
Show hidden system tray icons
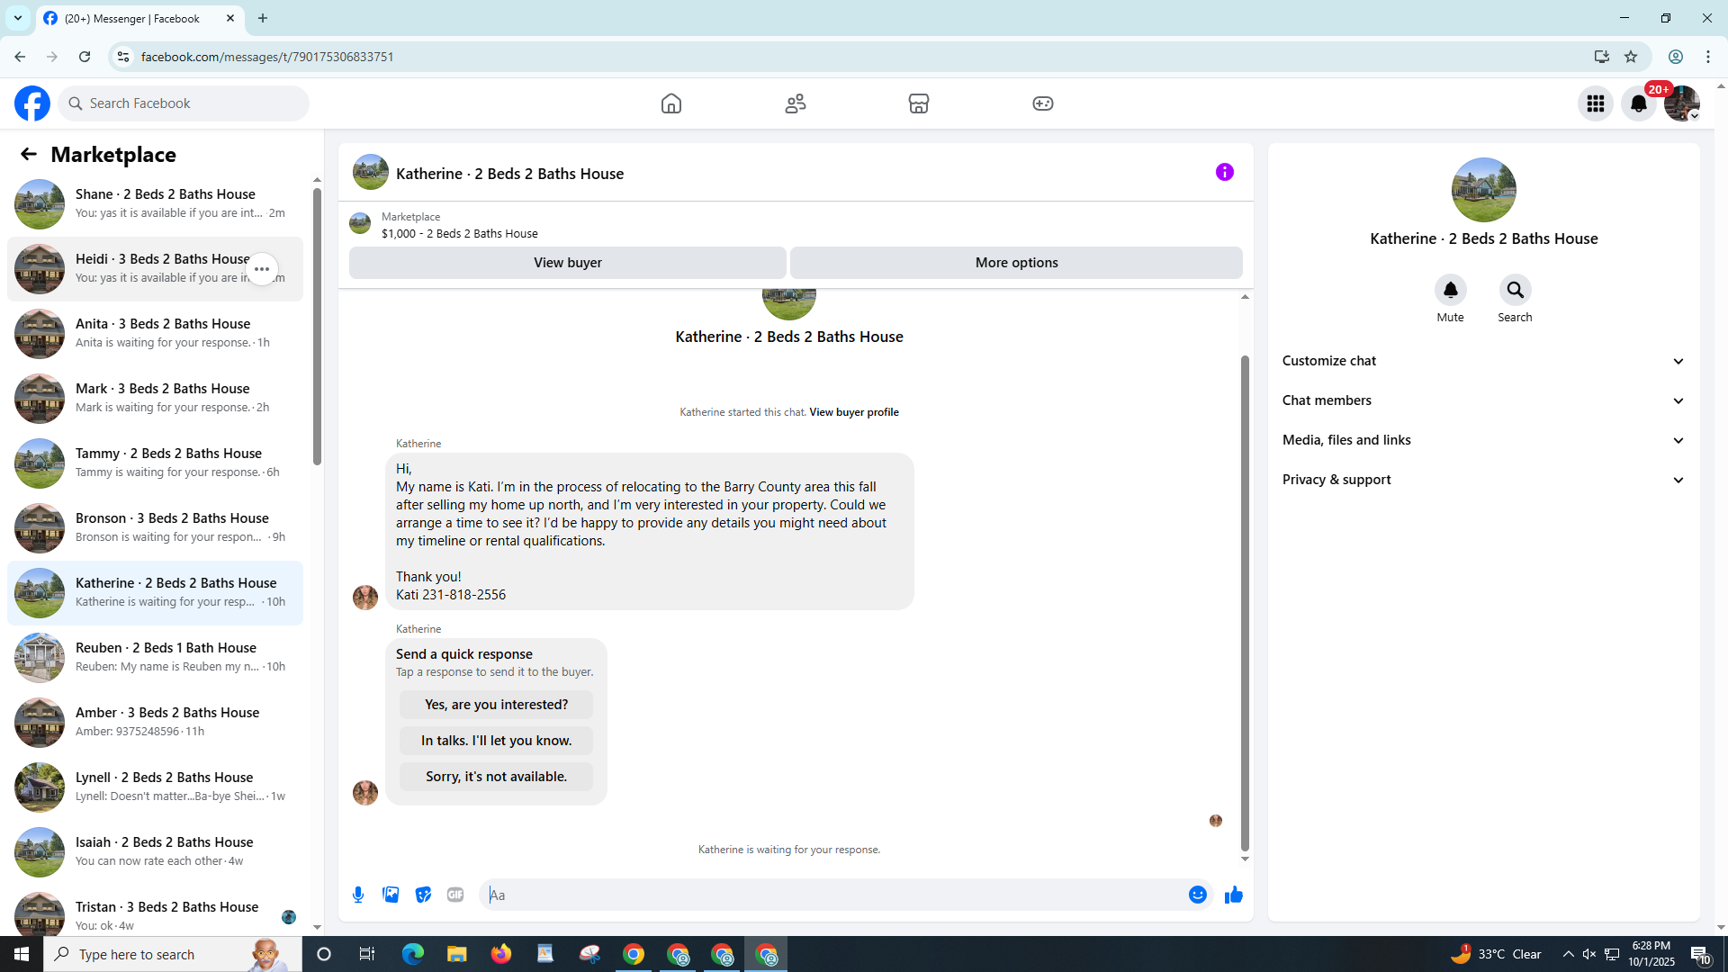pos(1569,954)
